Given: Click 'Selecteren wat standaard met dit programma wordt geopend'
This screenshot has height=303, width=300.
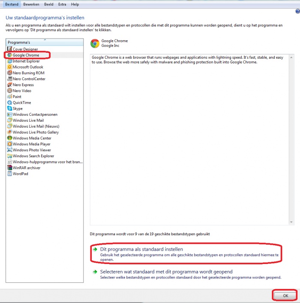Looking at the screenshot, I should point(166,272).
